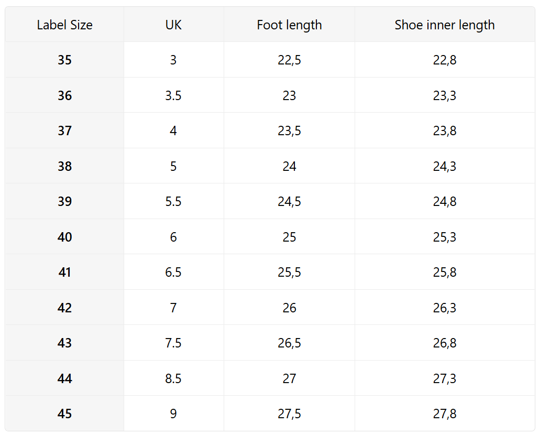Click shoe inner length 24,3 cell
Viewport: 539px width, 435px height.
coord(444,167)
